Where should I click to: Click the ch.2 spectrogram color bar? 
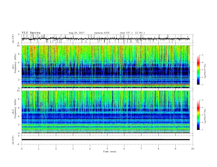198,115
